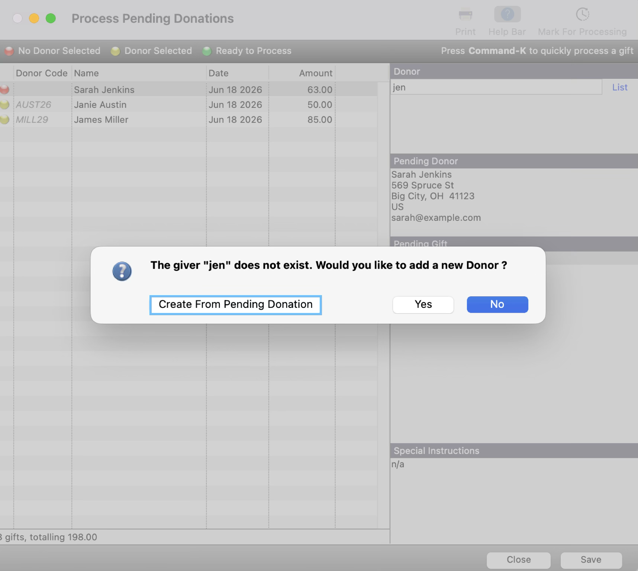Click the Donor Selected legend dot

115,51
